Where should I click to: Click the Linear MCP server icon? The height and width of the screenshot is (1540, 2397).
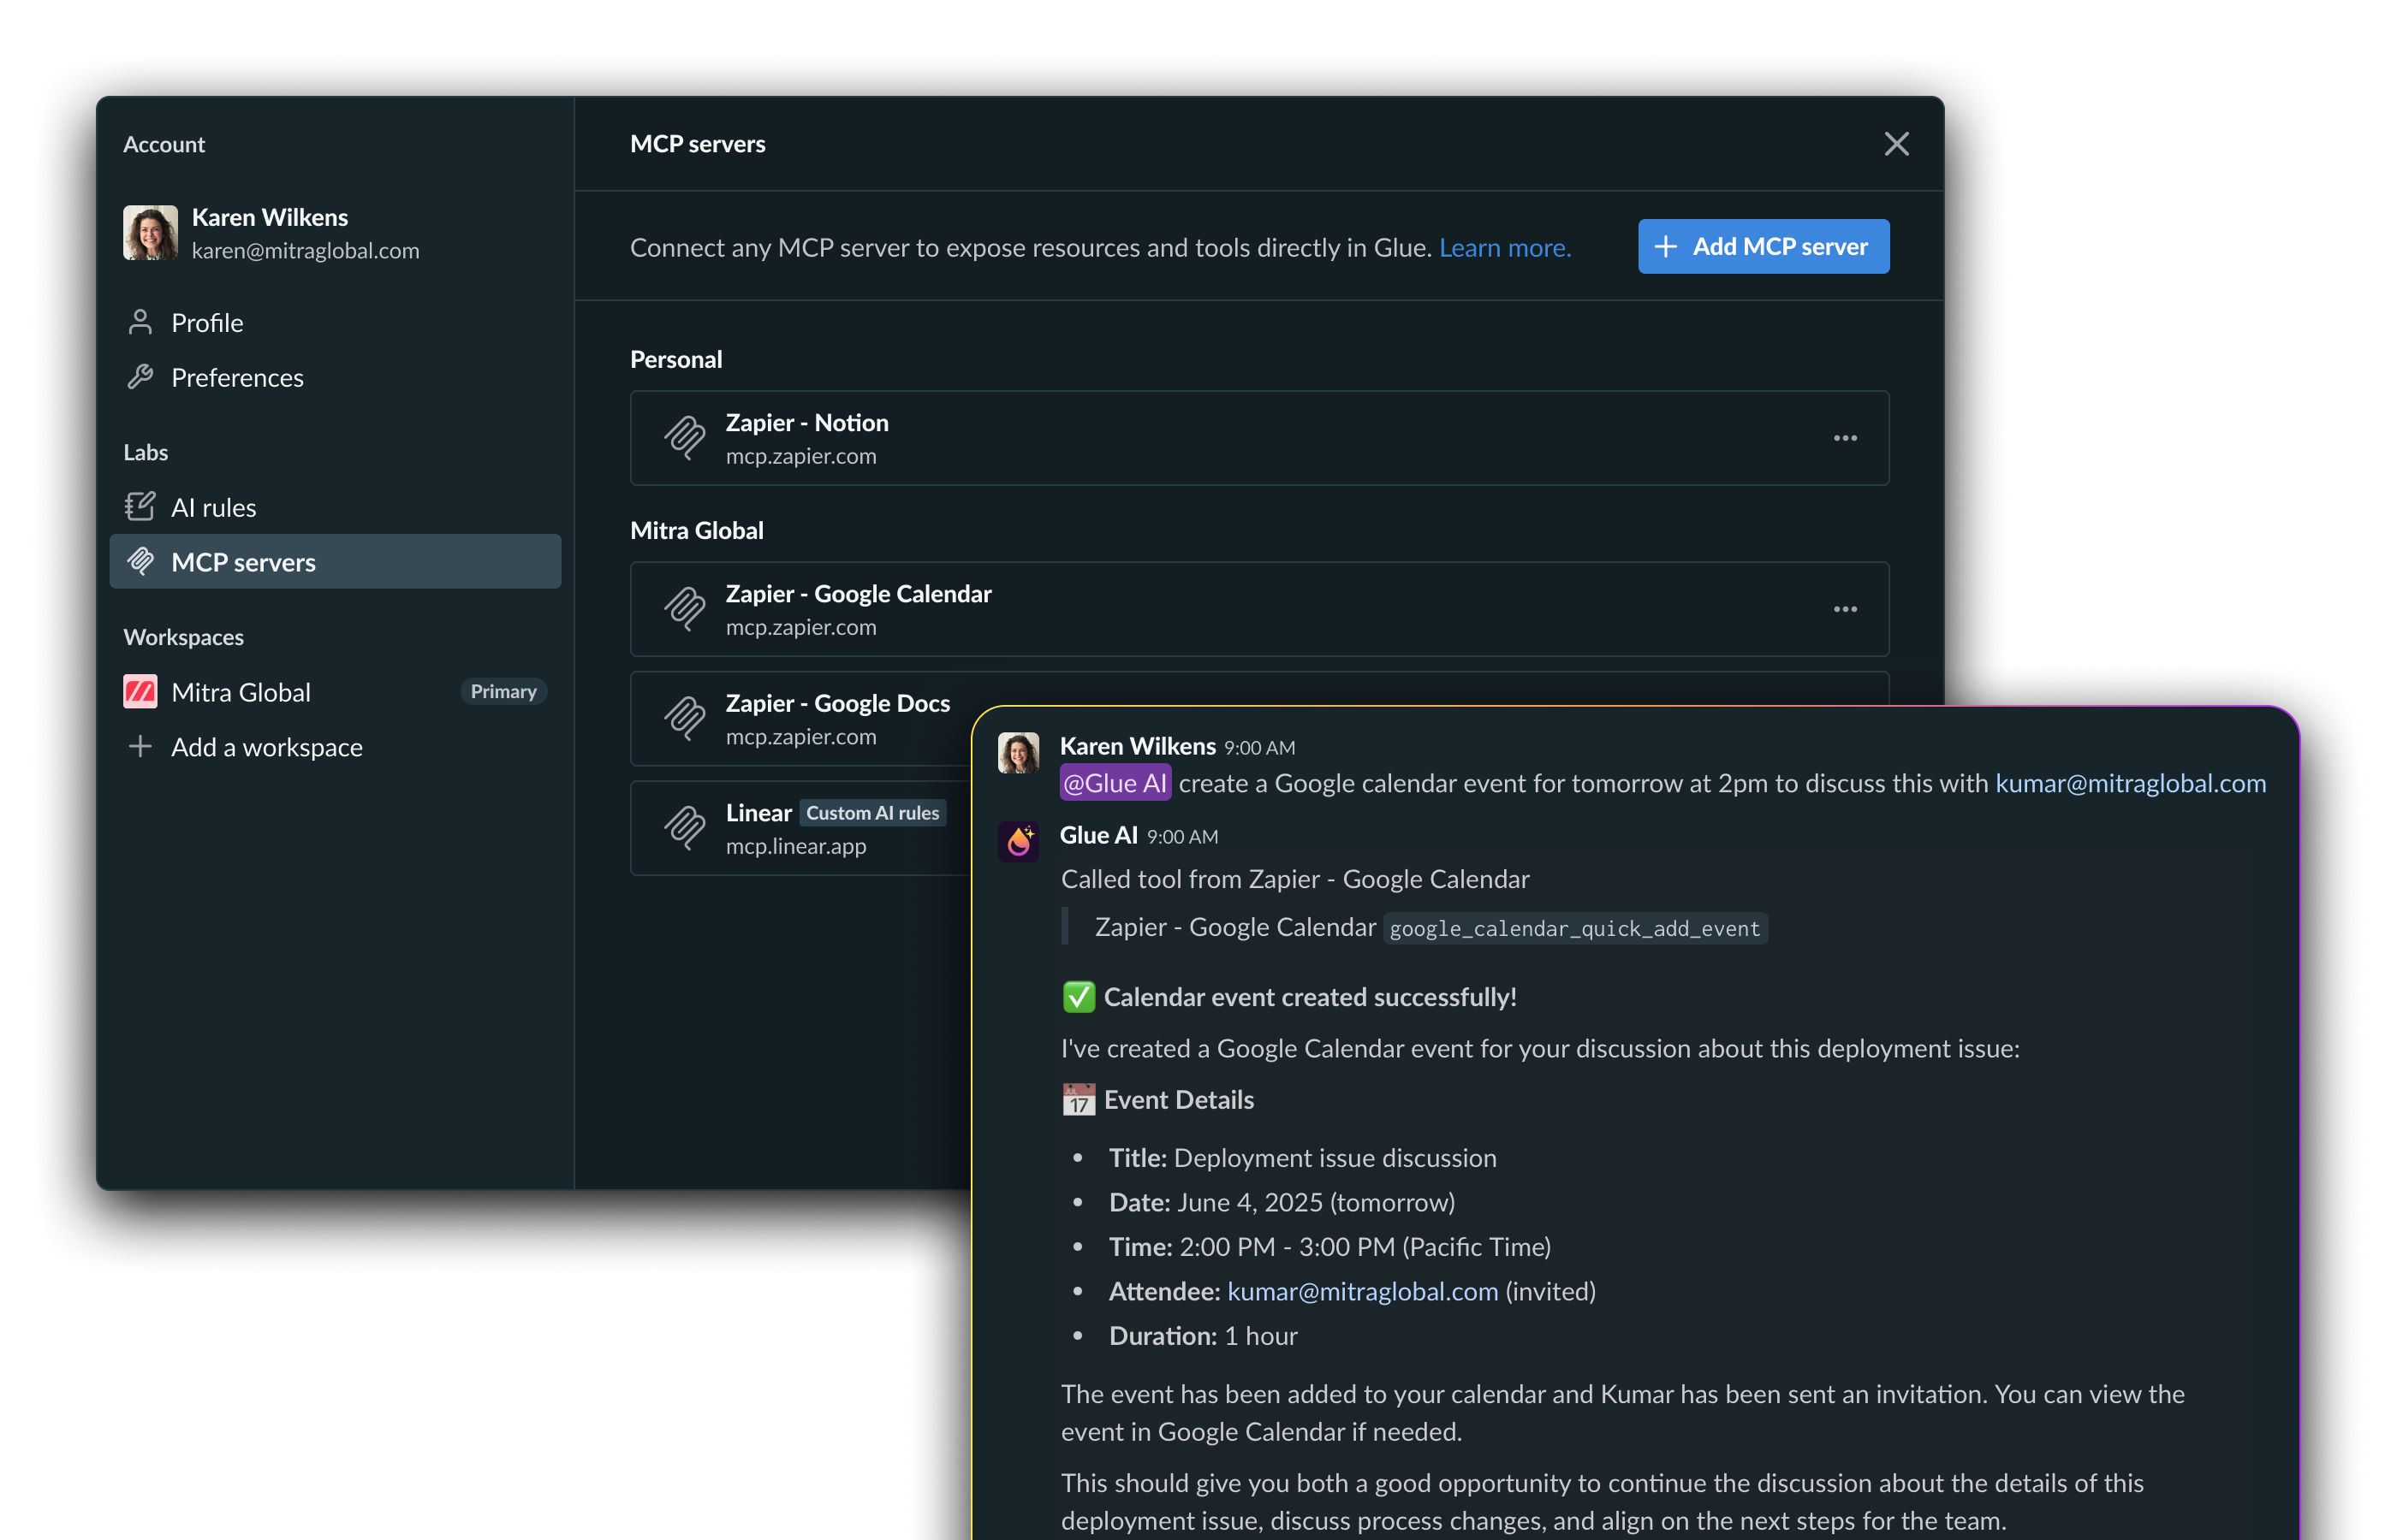pyautogui.click(x=684, y=828)
